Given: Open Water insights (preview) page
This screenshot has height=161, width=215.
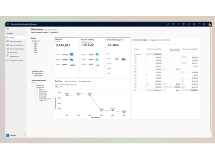Looking at the screenshot, I should [16, 45].
